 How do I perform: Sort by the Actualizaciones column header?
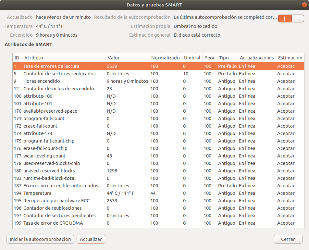(256, 58)
